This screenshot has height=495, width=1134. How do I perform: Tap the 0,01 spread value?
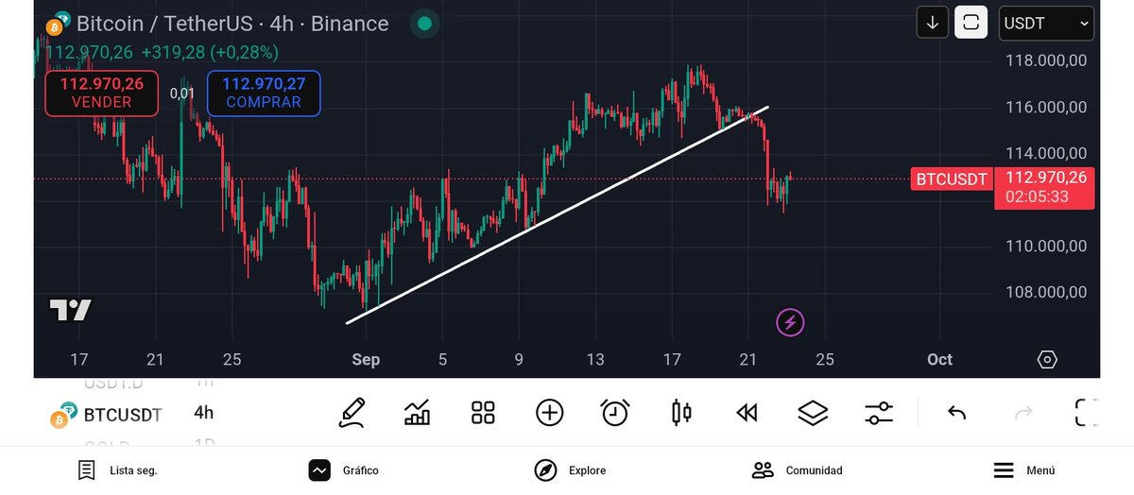[182, 94]
